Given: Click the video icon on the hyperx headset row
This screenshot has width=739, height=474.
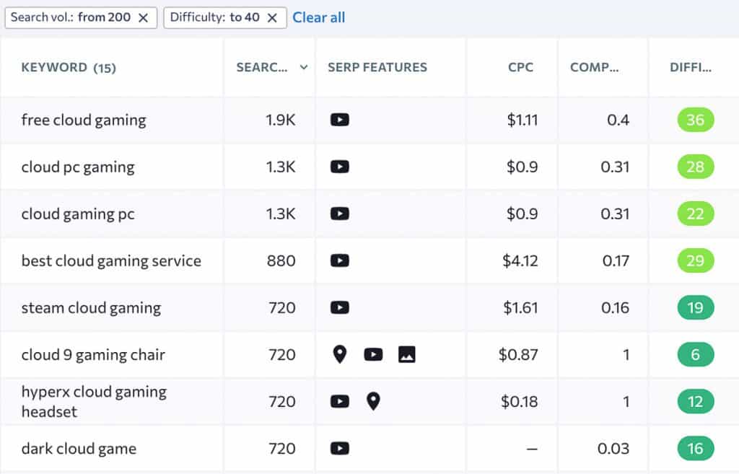Looking at the screenshot, I should 339,402.
